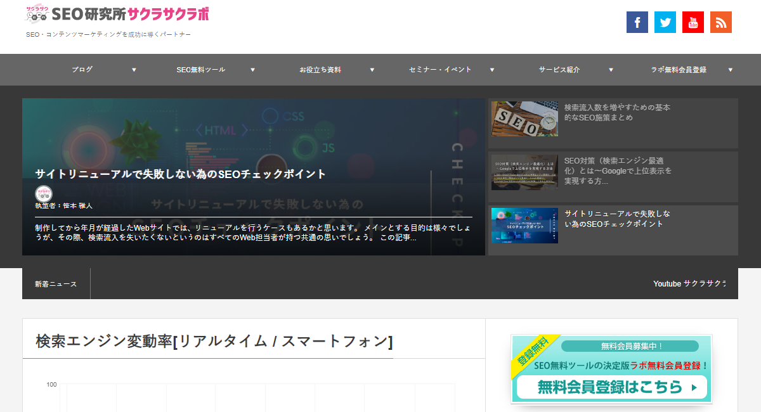
Task: Select the SEO wooden blocks thumbnail
Action: 524,119
